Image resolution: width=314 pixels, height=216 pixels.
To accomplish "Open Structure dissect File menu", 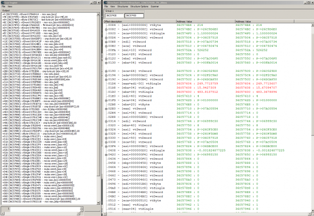I will click(x=105, y=5).
